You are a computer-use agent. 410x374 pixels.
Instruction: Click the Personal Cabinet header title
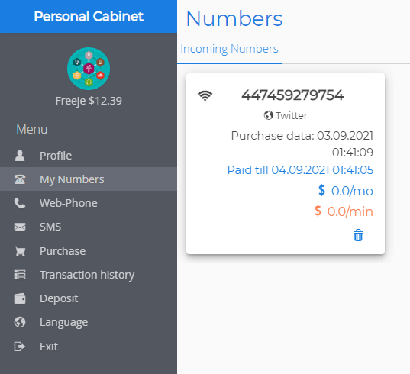(89, 16)
